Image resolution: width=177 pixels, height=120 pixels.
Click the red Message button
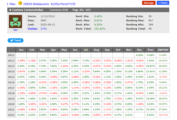click(149, 3)
